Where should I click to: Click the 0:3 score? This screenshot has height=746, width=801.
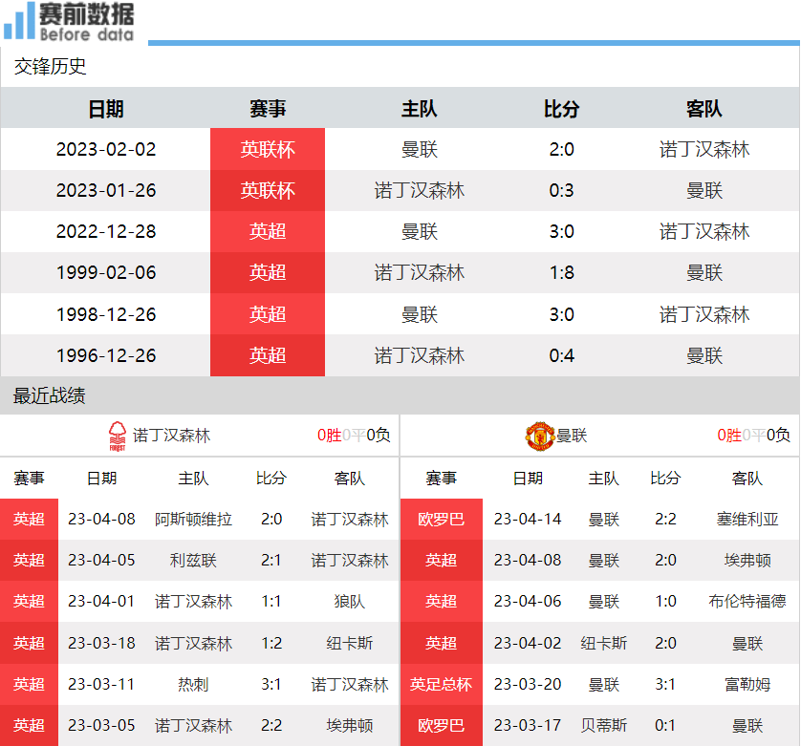pyautogui.click(x=561, y=190)
